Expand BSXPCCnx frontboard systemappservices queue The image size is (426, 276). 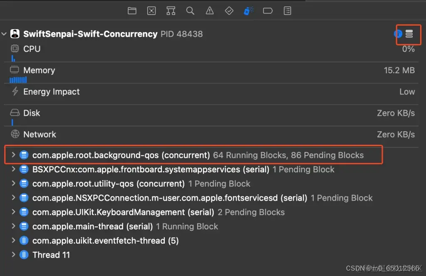click(13, 169)
